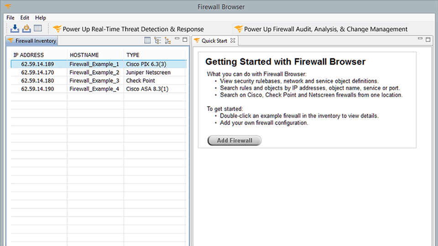This screenshot has height=246, width=438.
Task: Maximize the Quick Start panel
Action: pos(428,40)
